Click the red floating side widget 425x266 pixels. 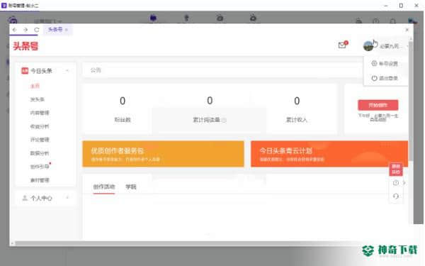tap(396, 170)
